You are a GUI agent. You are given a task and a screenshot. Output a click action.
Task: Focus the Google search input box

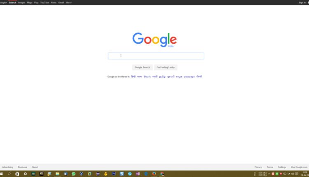pos(156,56)
